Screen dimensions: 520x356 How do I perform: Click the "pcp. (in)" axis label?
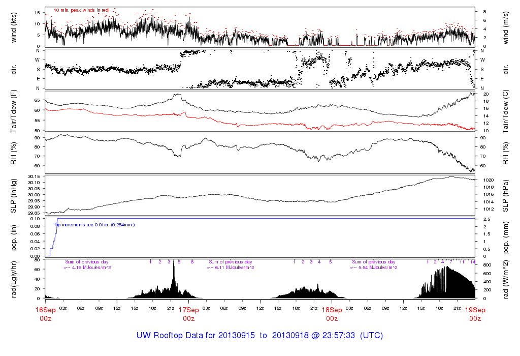(13, 238)
